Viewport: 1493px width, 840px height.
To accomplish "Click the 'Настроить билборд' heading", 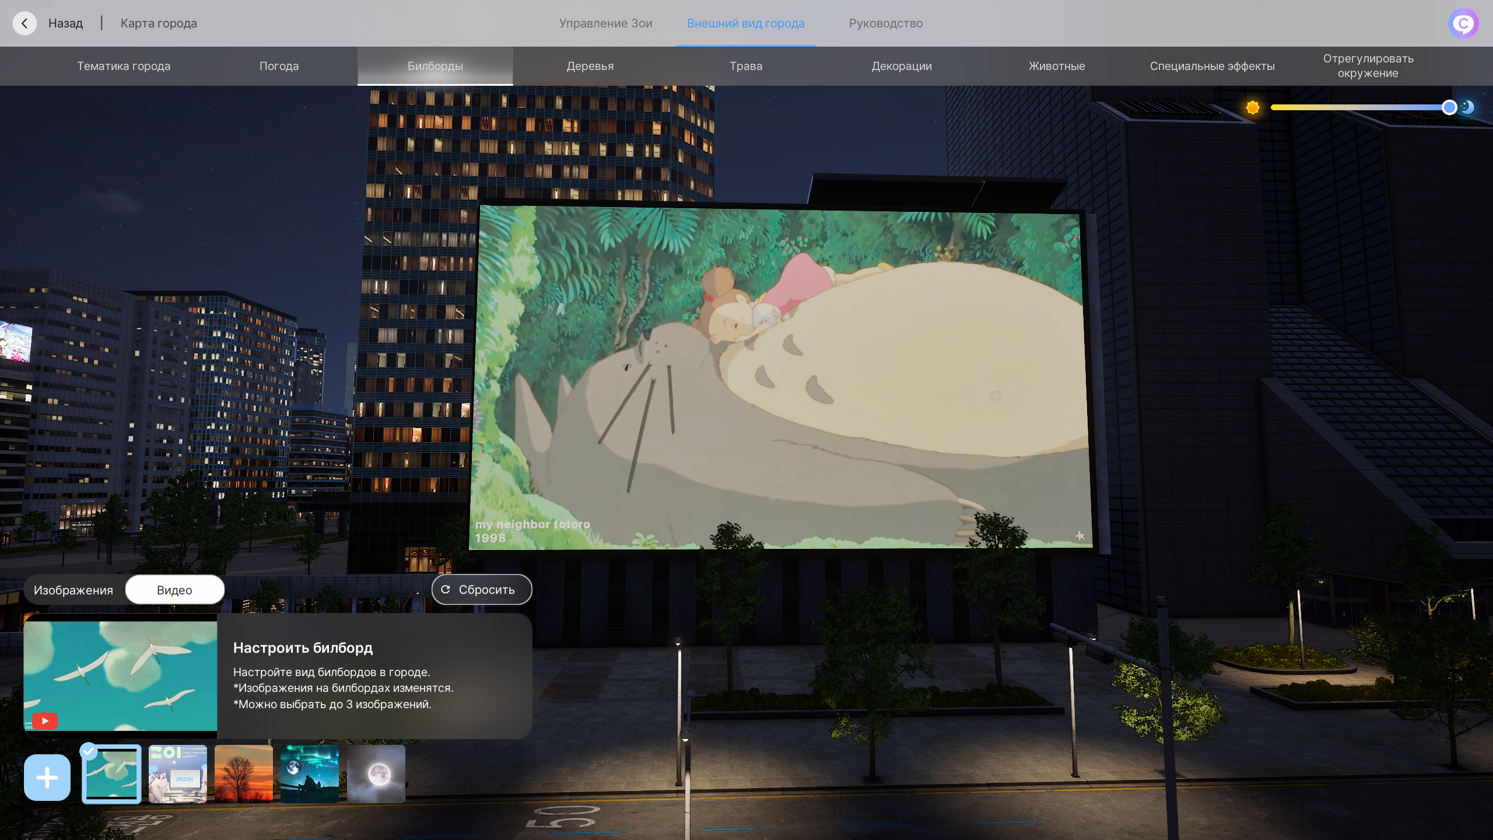I will 303,647.
